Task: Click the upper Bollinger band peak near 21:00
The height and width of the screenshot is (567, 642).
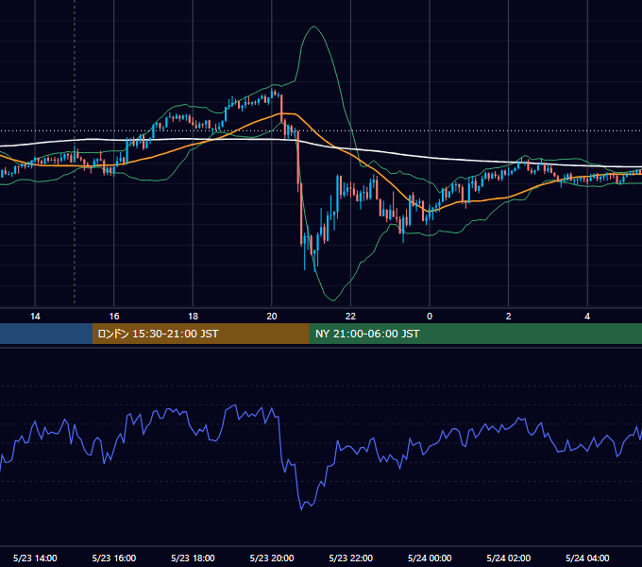Action: pos(314,26)
